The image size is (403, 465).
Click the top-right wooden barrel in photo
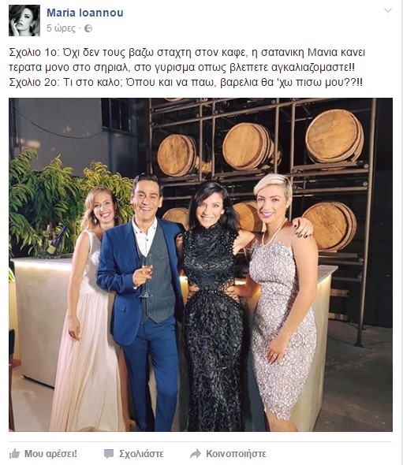[x=334, y=136]
